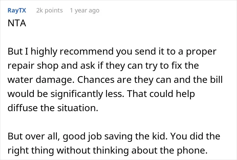This screenshot has width=237, height=160.
Task: Click the line 'diffuse the situation.'
Action: point(53,108)
